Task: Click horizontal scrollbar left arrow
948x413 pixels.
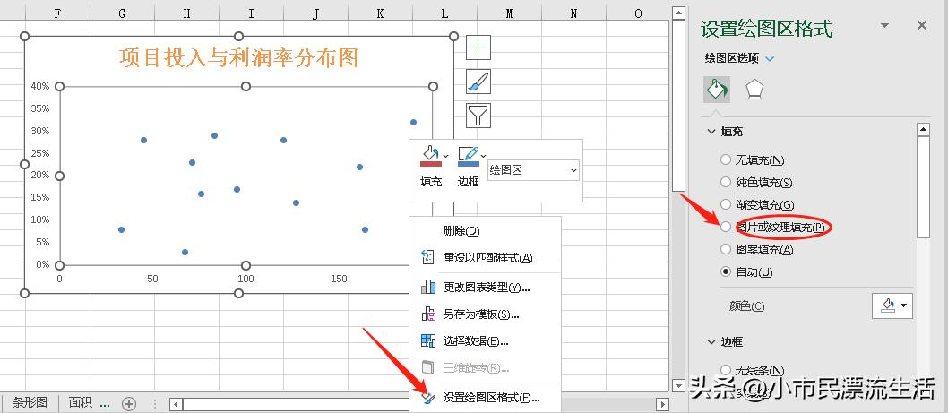Action: [x=176, y=404]
